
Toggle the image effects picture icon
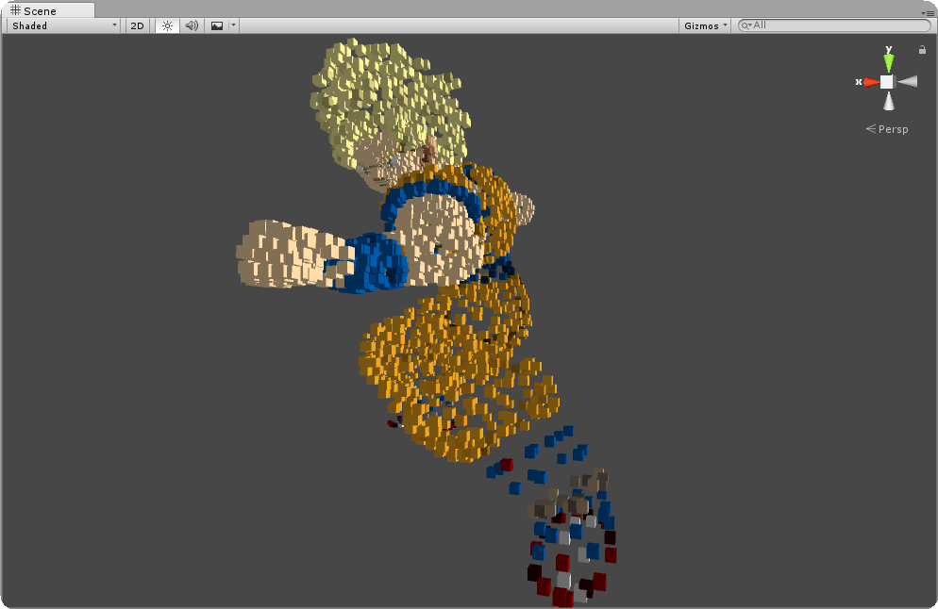[217, 25]
